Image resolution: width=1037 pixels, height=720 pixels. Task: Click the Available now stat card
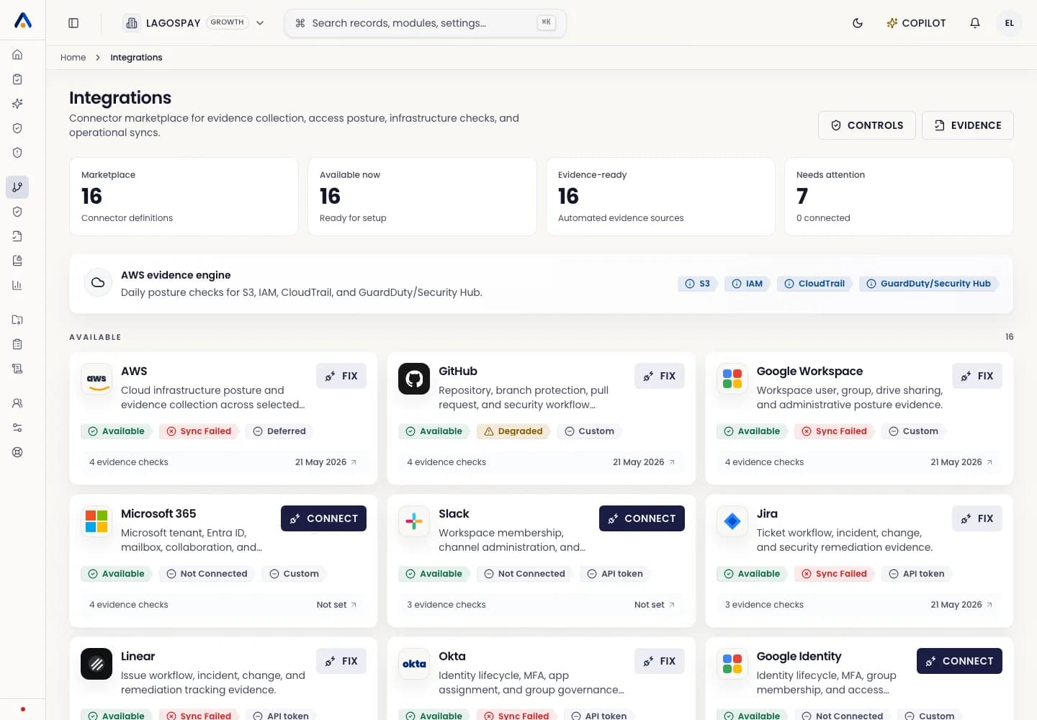tap(422, 197)
